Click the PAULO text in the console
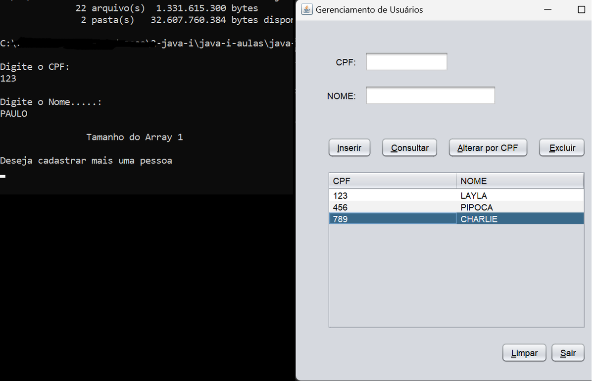The image size is (594, 381). pos(14,114)
